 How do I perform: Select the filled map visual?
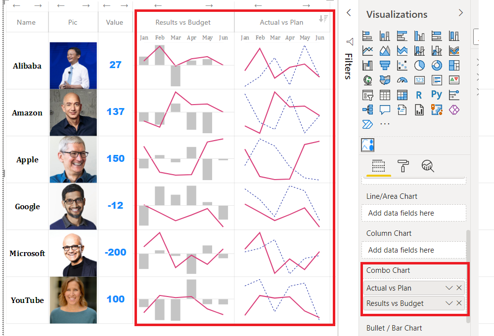pos(385,80)
